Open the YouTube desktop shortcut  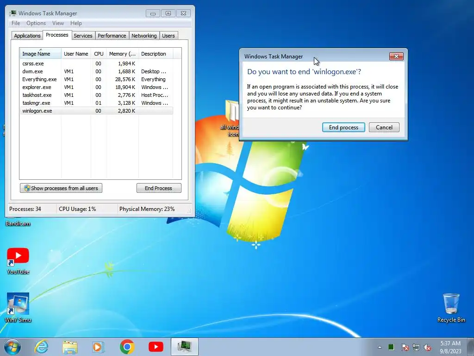18,261
